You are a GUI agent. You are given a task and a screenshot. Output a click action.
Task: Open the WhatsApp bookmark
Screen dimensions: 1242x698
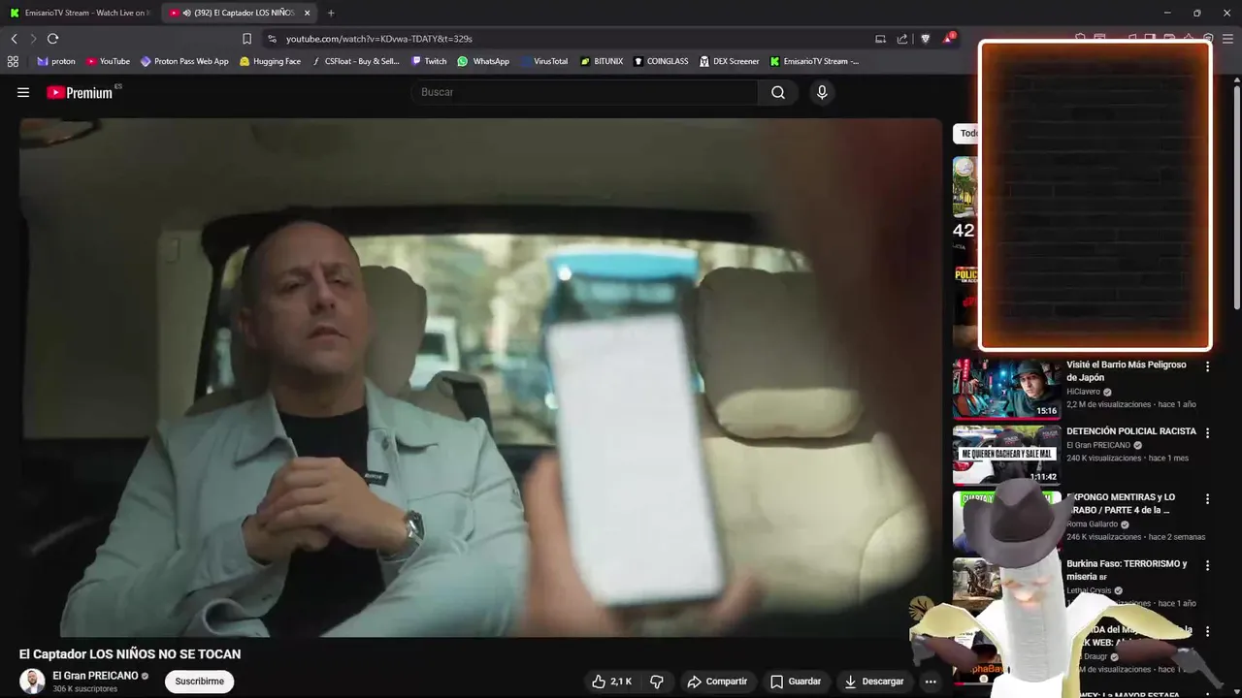483,61
